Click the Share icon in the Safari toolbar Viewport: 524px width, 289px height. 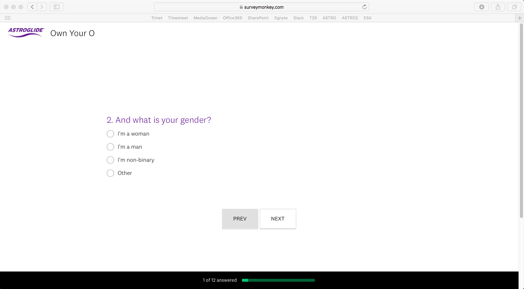tap(498, 7)
